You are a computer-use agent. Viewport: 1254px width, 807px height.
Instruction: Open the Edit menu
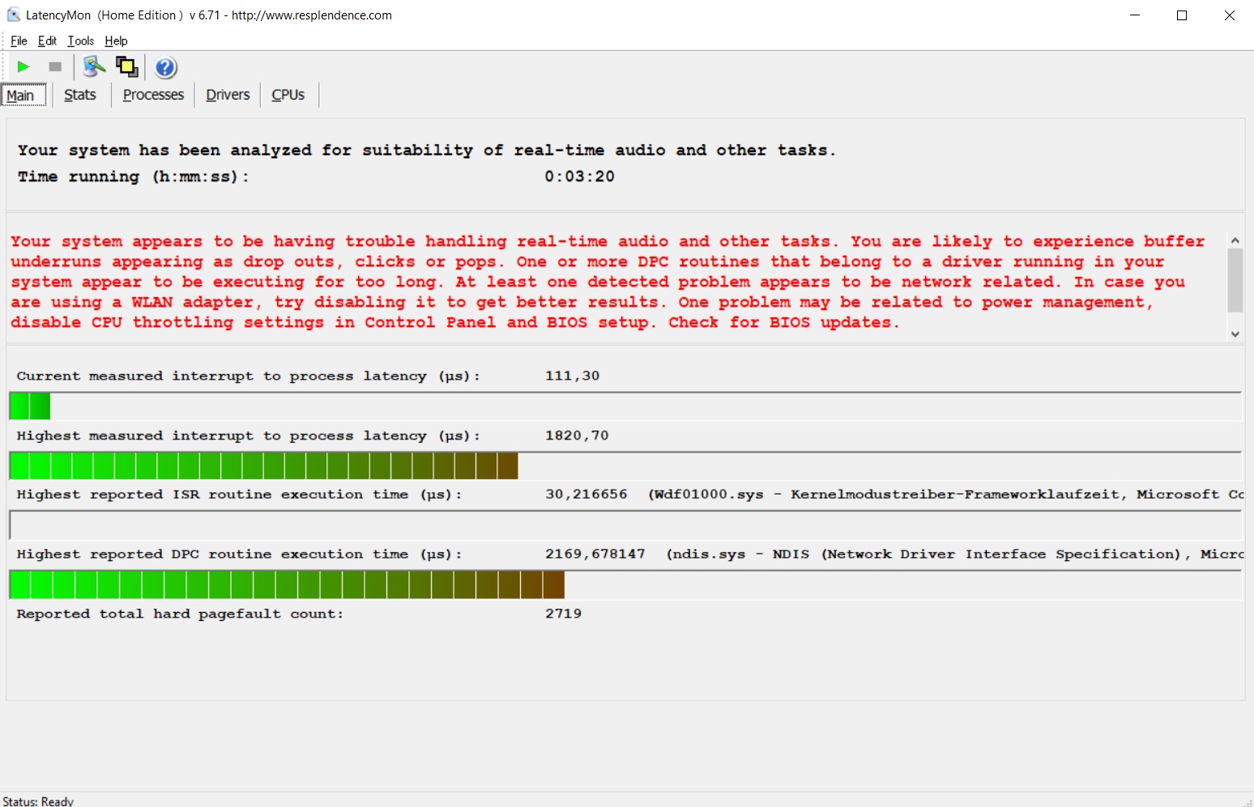point(47,40)
